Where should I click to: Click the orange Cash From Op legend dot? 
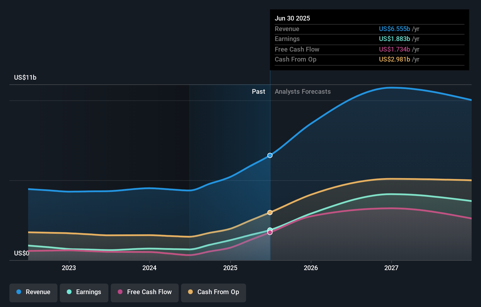tap(190, 292)
